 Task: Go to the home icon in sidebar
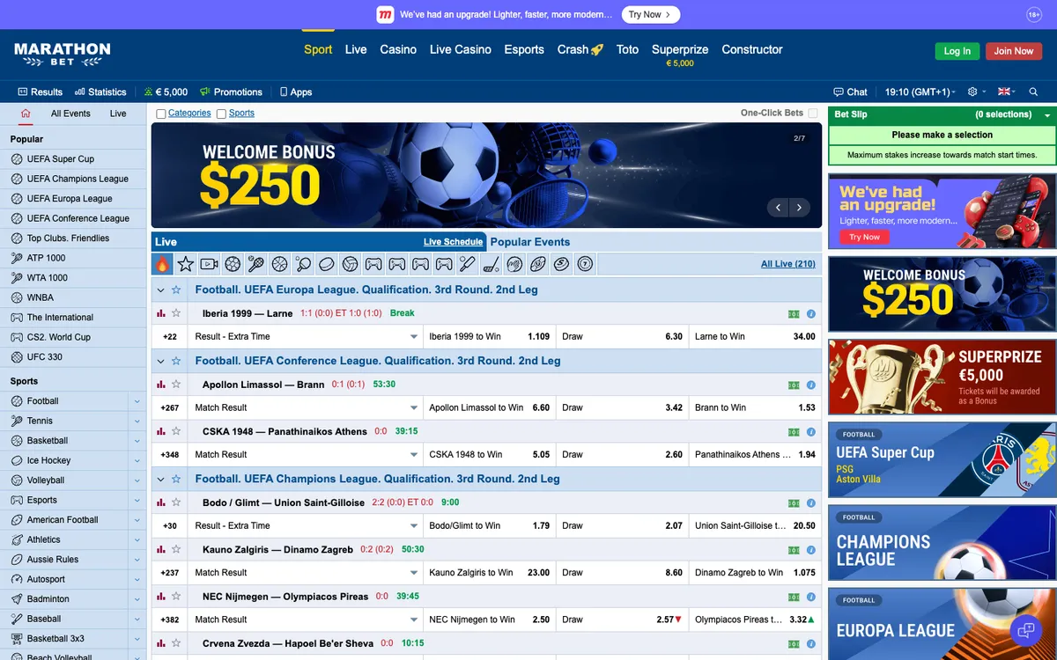(26, 114)
